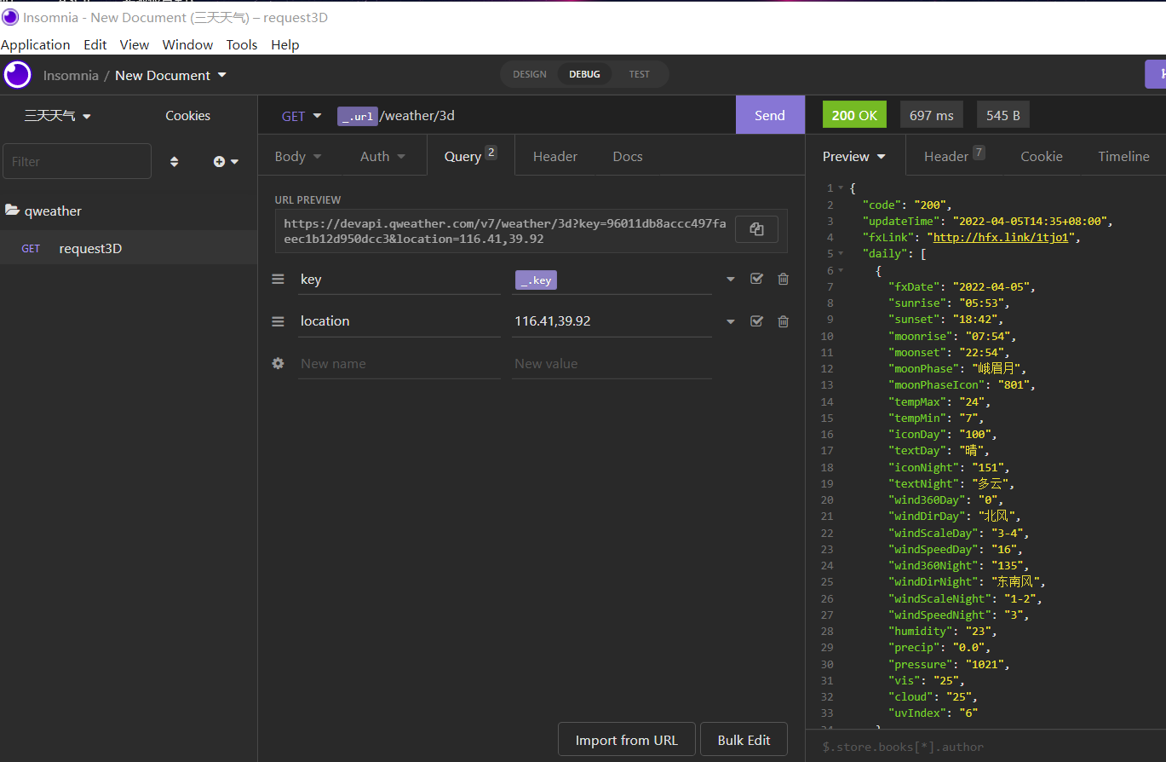The height and width of the screenshot is (762, 1166).
Task: Click the 697 ms response time
Action: tap(932, 115)
